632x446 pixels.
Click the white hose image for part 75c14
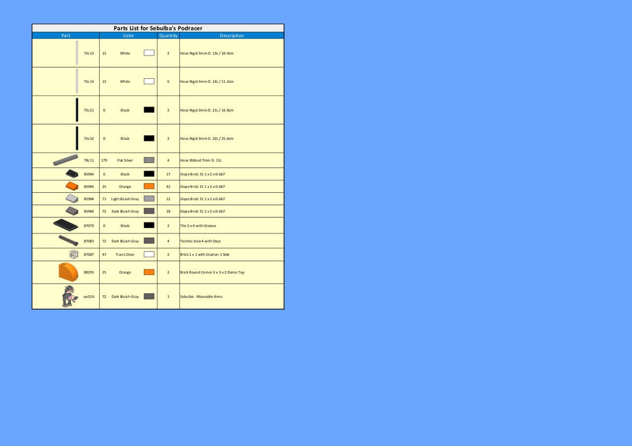click(x=77, y=81)
